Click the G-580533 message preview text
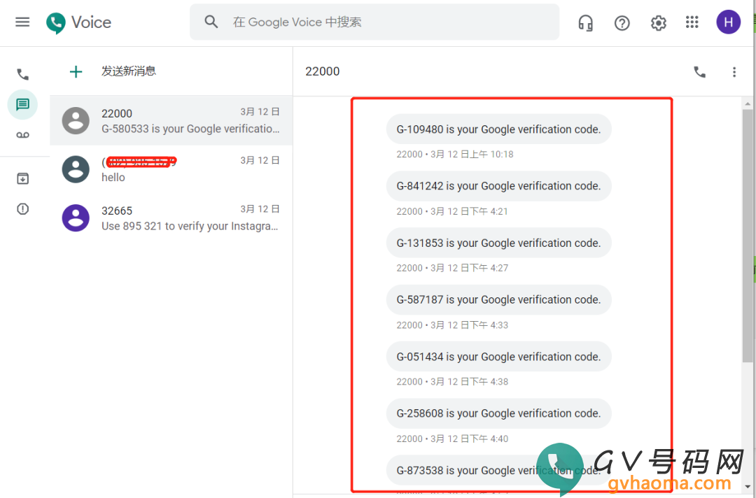Screen dimensions: 756x498 (190, 129)
